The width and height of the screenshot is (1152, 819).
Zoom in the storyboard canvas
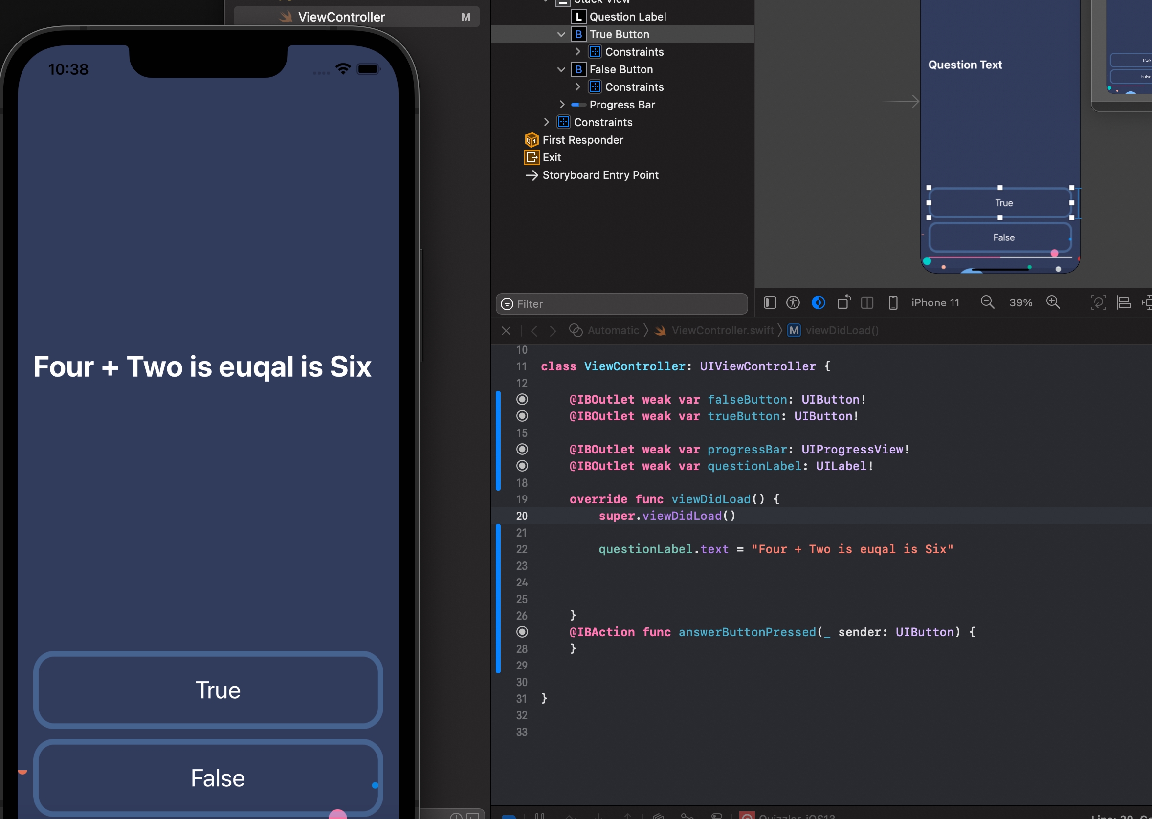(1053, 302)
